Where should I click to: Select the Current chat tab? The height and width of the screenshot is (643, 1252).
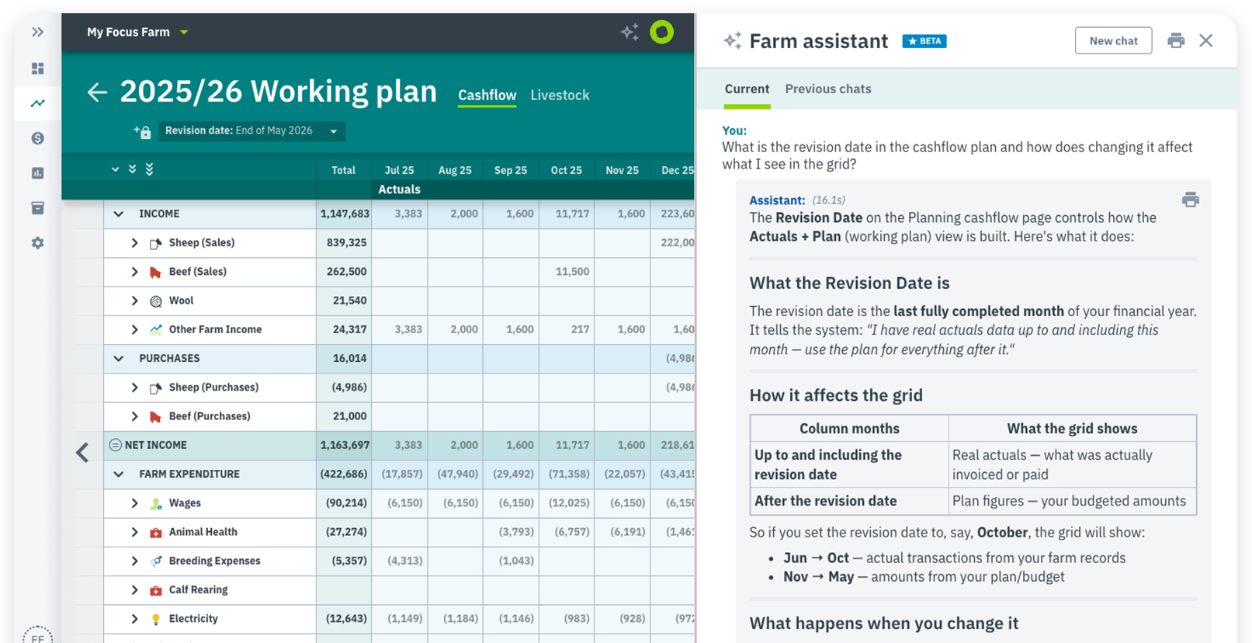tap(747, 89)
